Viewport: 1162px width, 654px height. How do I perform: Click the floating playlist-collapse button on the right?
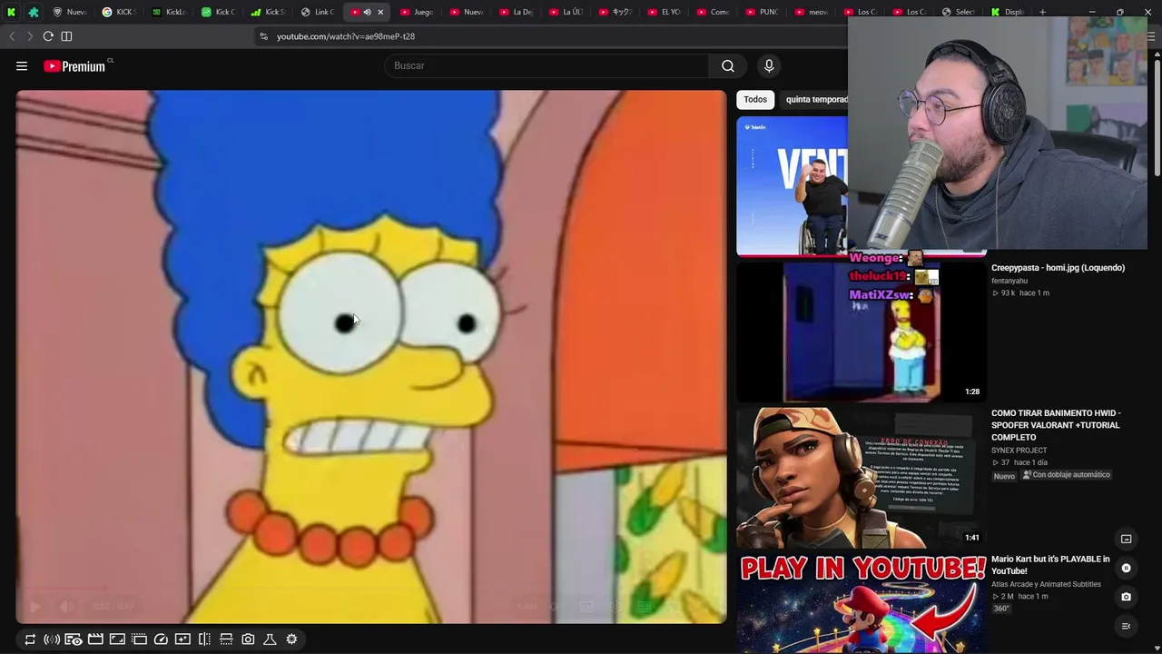[x=1126, y=626]
